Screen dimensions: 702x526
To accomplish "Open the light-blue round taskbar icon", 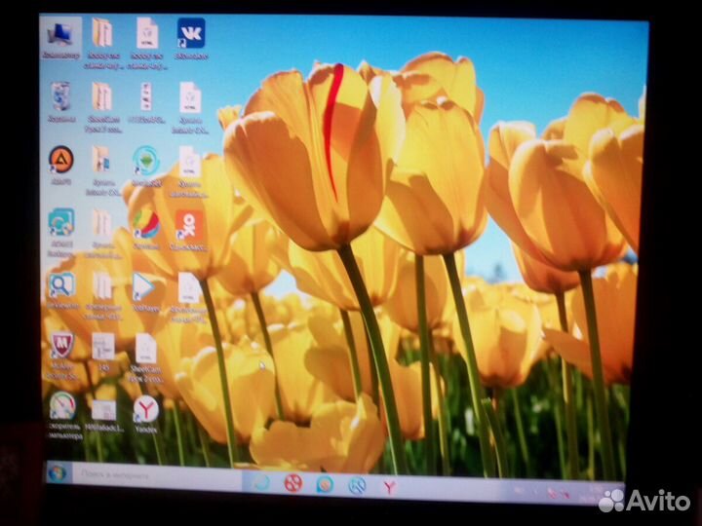I will [261, 482].
